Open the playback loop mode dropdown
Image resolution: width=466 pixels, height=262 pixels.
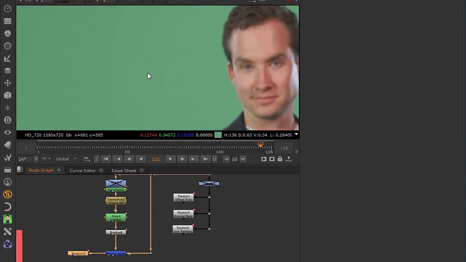(x=87, y=159)
